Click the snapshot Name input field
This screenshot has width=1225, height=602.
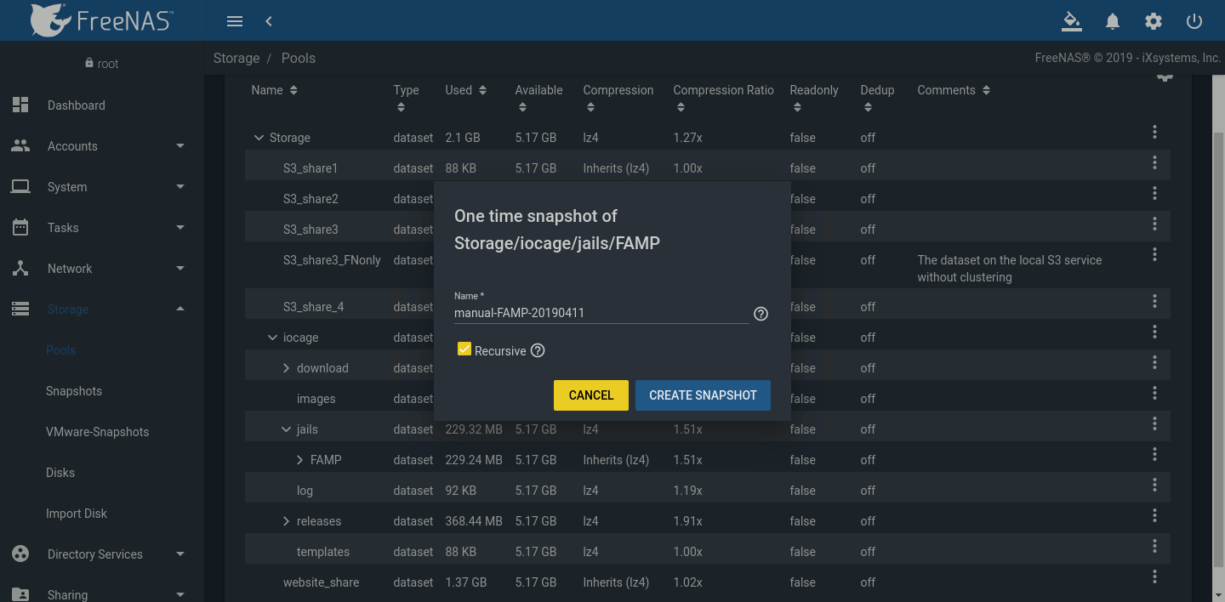pos(601,313)
